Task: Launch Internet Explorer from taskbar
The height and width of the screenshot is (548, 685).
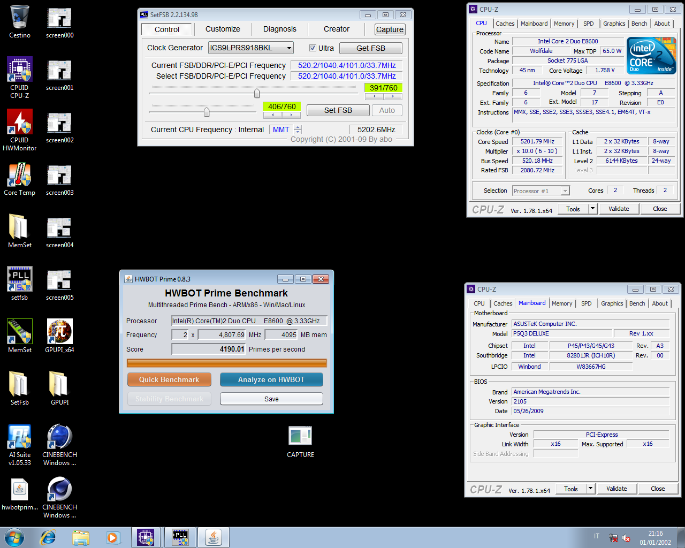Action: click(48, 537)
